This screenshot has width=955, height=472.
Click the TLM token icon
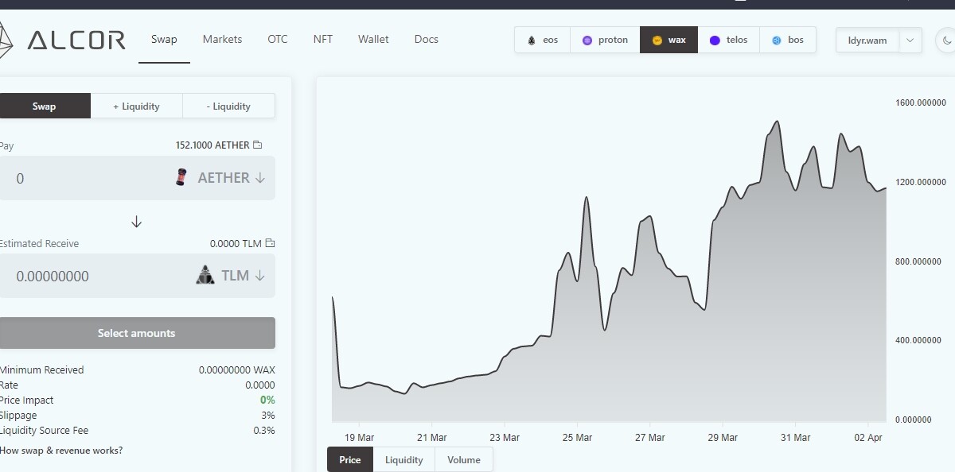[x=205, y=275]
